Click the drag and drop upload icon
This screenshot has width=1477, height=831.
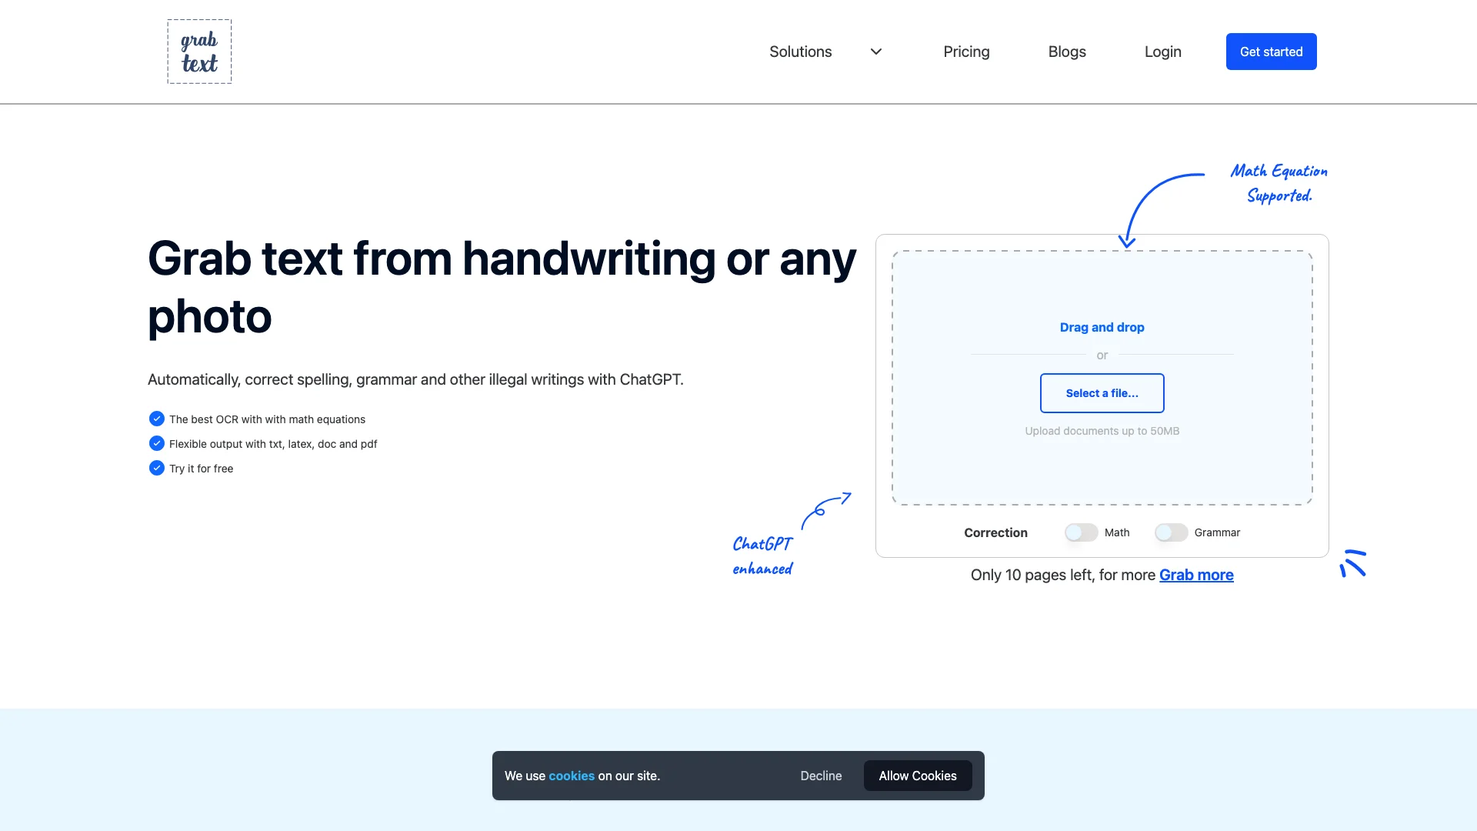click(x=1102, y=327)
